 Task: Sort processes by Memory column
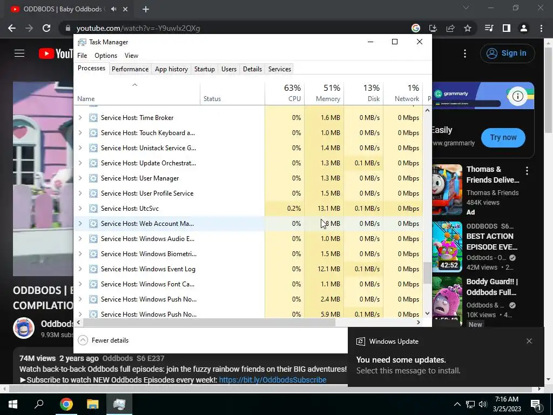pyautogui.click(x=324, y=93)
